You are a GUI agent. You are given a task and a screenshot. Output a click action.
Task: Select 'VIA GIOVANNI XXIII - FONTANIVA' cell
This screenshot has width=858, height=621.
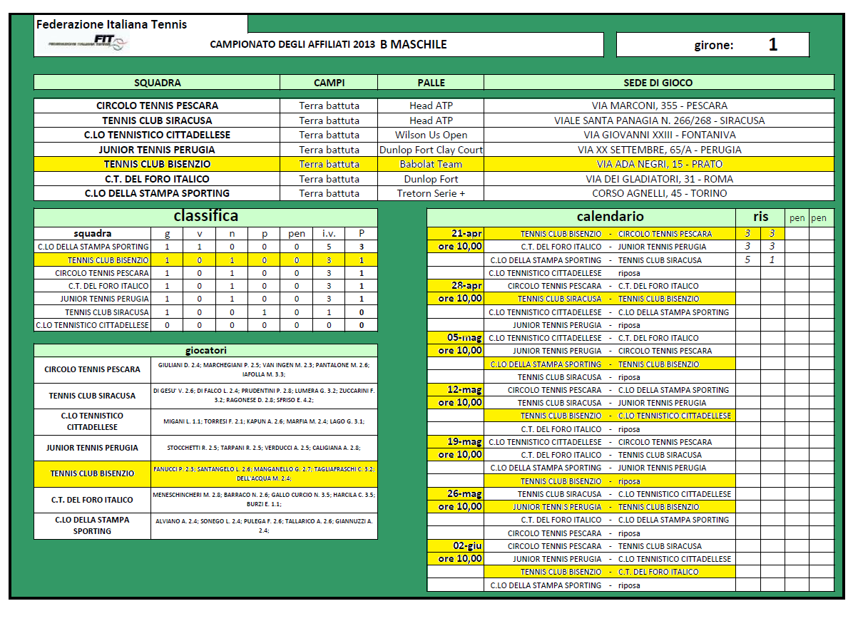659,135
